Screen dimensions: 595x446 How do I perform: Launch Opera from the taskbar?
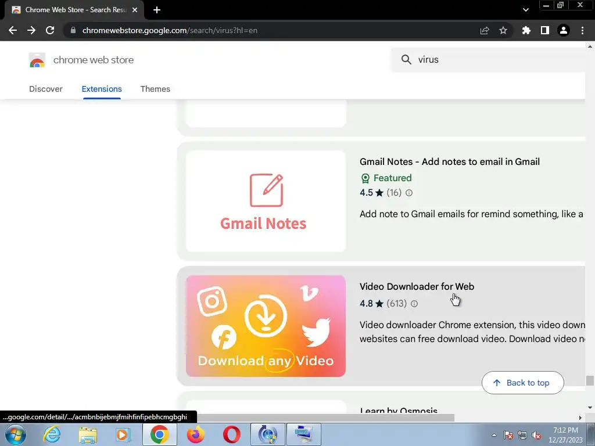tap(231, 434)
